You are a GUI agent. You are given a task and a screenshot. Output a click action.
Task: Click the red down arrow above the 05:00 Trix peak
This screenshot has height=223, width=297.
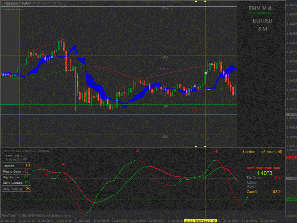137,151
